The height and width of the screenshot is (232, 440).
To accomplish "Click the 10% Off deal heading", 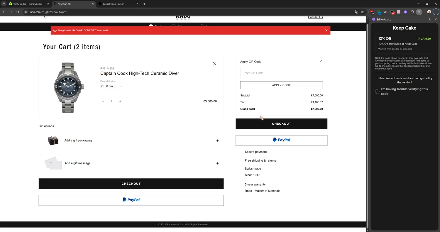I will pyautogui.click(x=385, y=38).
